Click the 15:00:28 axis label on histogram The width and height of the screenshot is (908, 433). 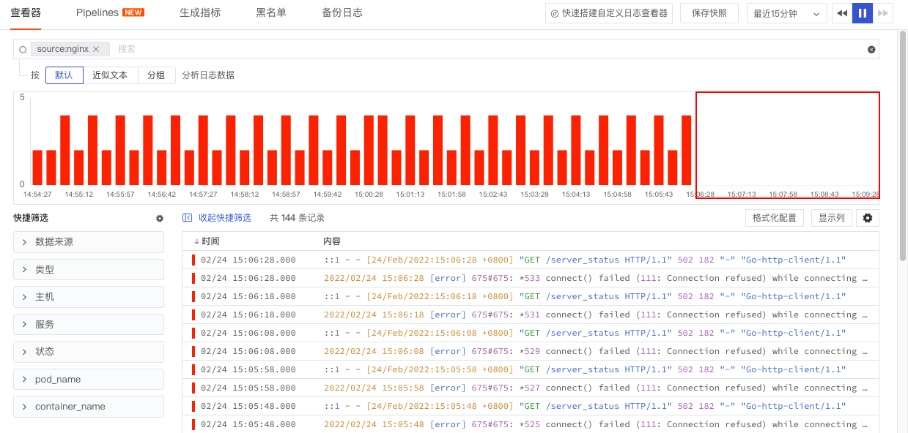[x=369, y=195]
